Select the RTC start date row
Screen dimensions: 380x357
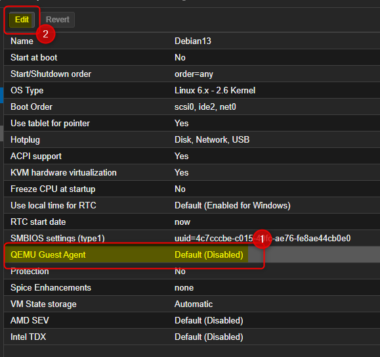tap(192, 222)
